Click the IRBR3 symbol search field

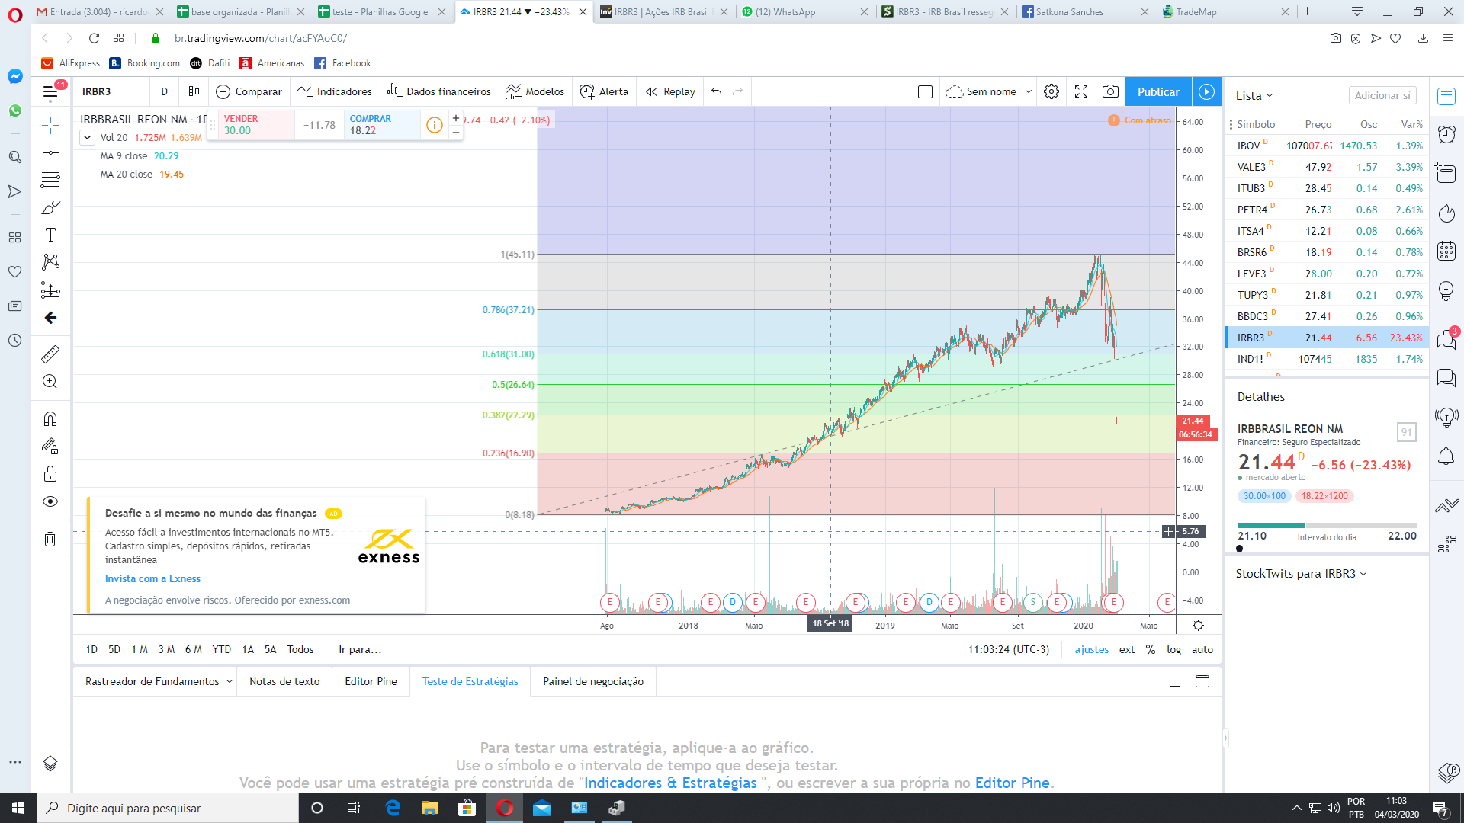(111, 91)
